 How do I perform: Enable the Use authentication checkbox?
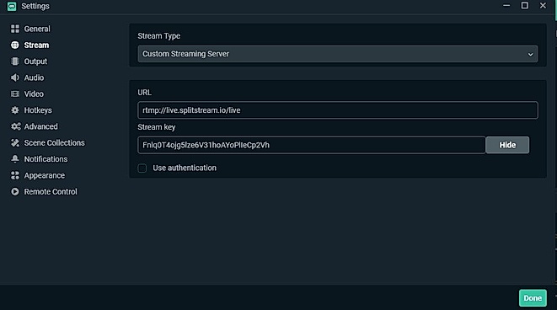[x=142, y=168]
